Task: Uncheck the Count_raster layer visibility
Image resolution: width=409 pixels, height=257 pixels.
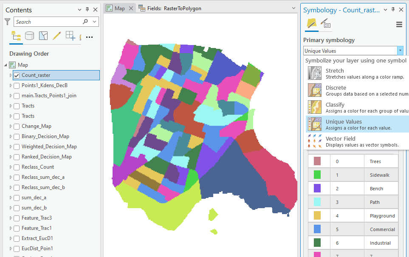Action: (x=17, y=75)
